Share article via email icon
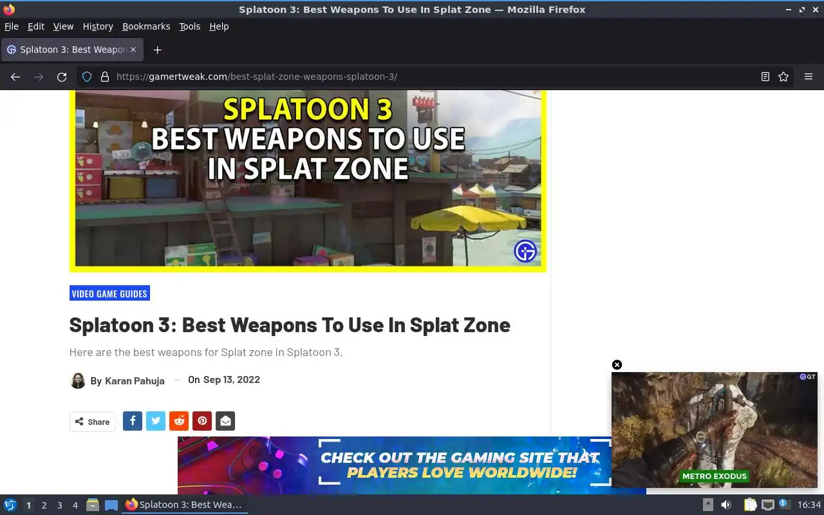 point(225,421)
